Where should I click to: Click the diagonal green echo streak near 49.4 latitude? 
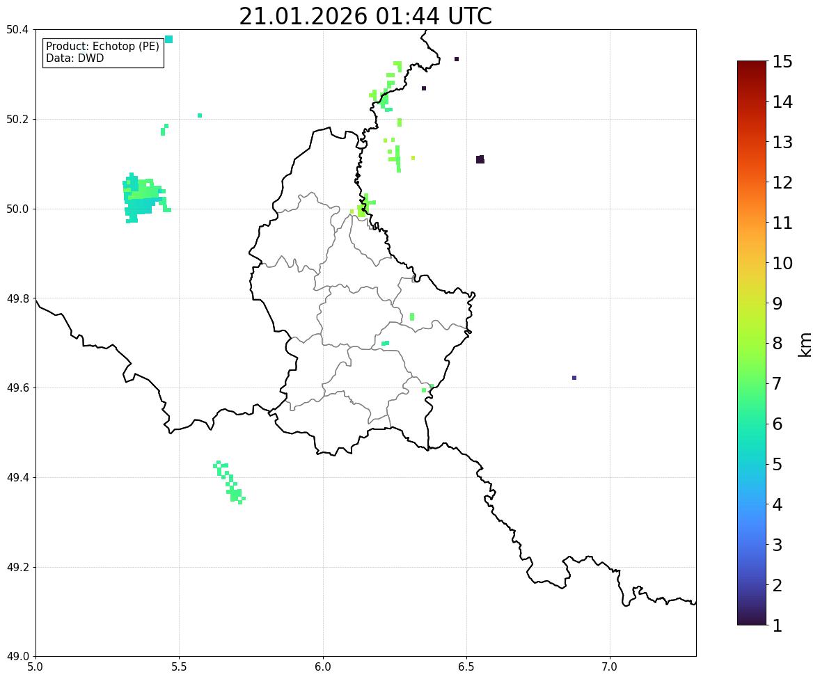pos(229,482)
